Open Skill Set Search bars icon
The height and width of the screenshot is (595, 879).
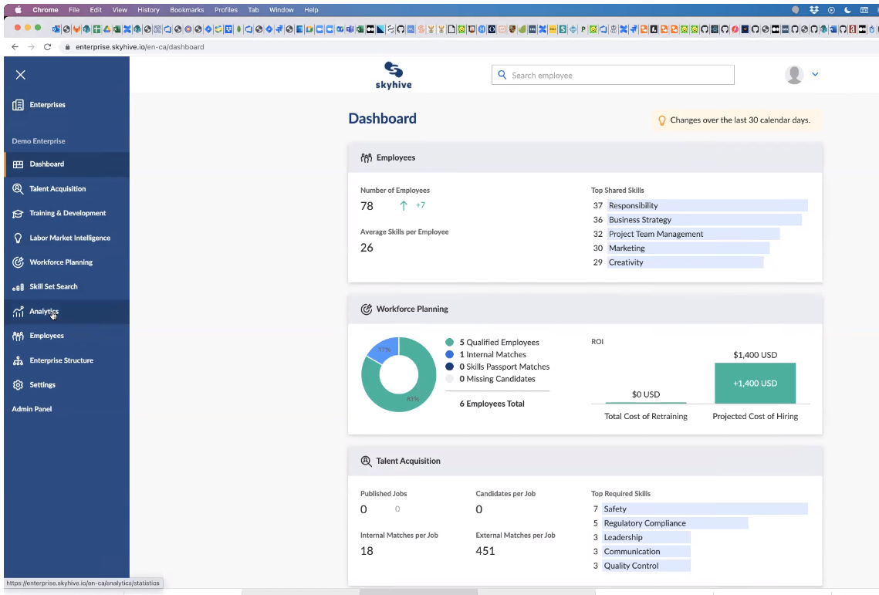click(x=18, y=286)
